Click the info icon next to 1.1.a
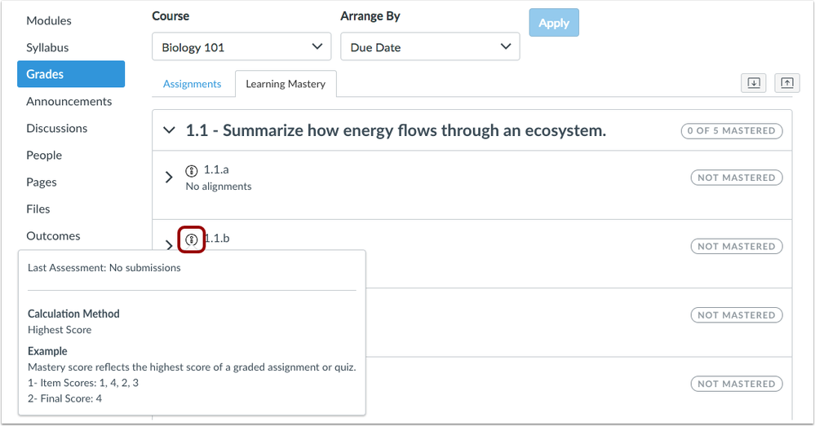Image resolution: width=815 pixels, height=426 pixels. click(192, 171)
